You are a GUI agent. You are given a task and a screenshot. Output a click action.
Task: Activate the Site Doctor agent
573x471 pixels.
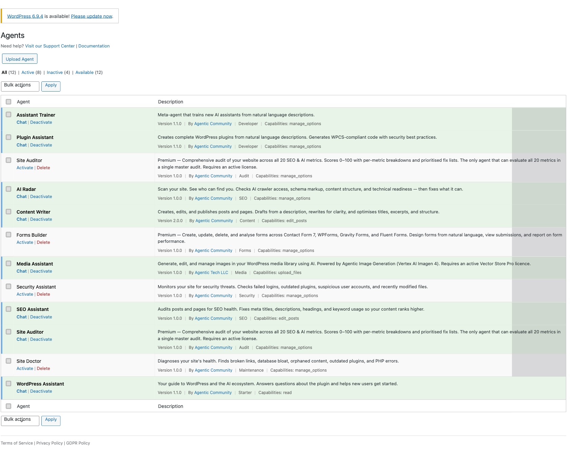pyautogui.click(x=24, y=368)
